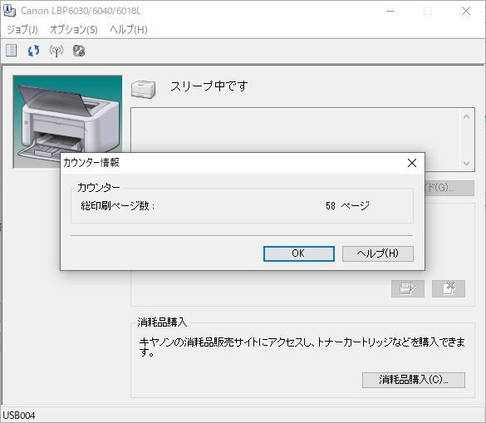Screen dimensions: 486x423
Task: Click the partially hidden (G)... button
Action: (x=449, y=188)
